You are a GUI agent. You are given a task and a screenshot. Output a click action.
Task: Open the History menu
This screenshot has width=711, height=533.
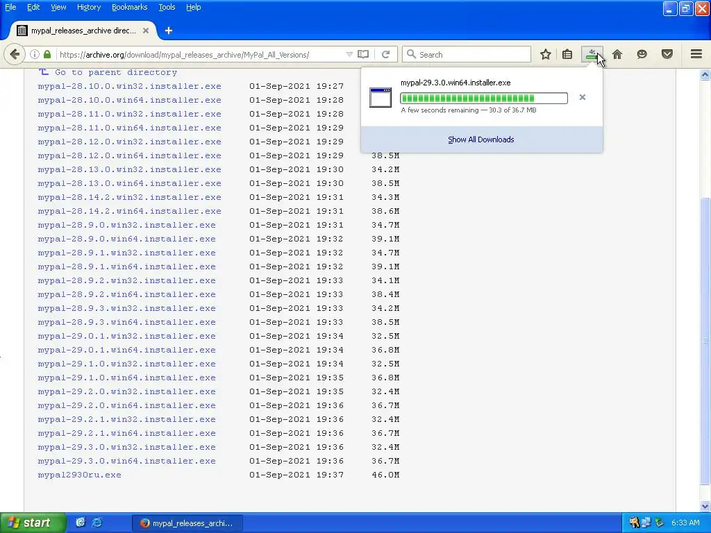pos(88,7)
